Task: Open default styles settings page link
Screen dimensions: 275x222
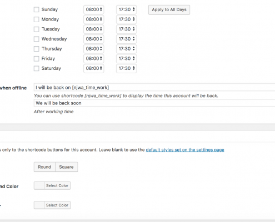Action: pos(185,150)
